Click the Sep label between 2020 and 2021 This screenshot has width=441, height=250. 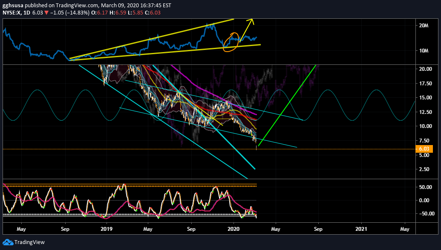pos(318,229)
